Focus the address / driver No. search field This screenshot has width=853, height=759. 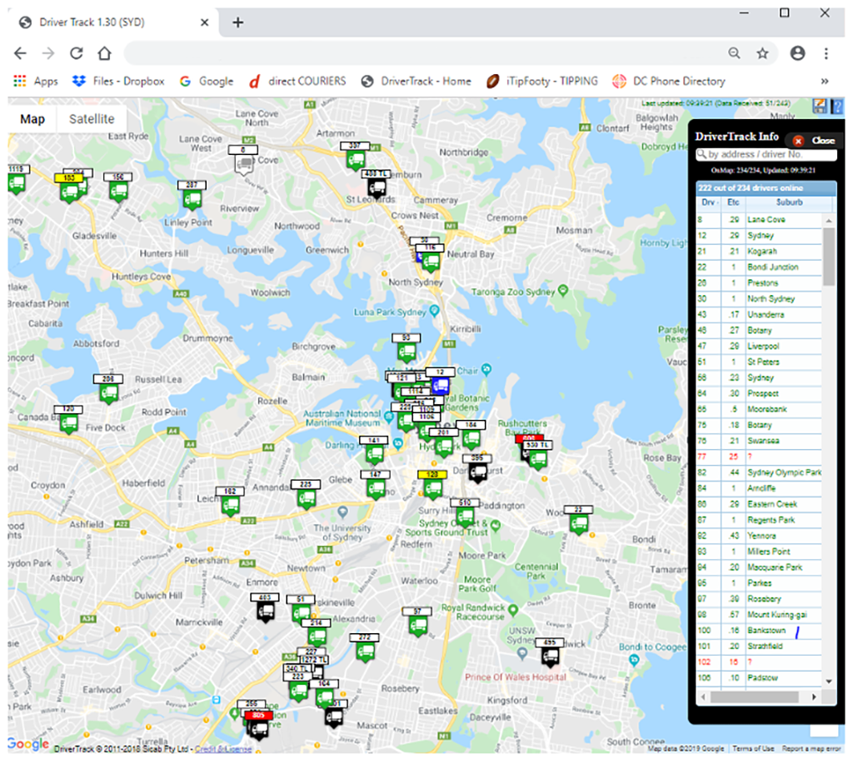(766, 154)
